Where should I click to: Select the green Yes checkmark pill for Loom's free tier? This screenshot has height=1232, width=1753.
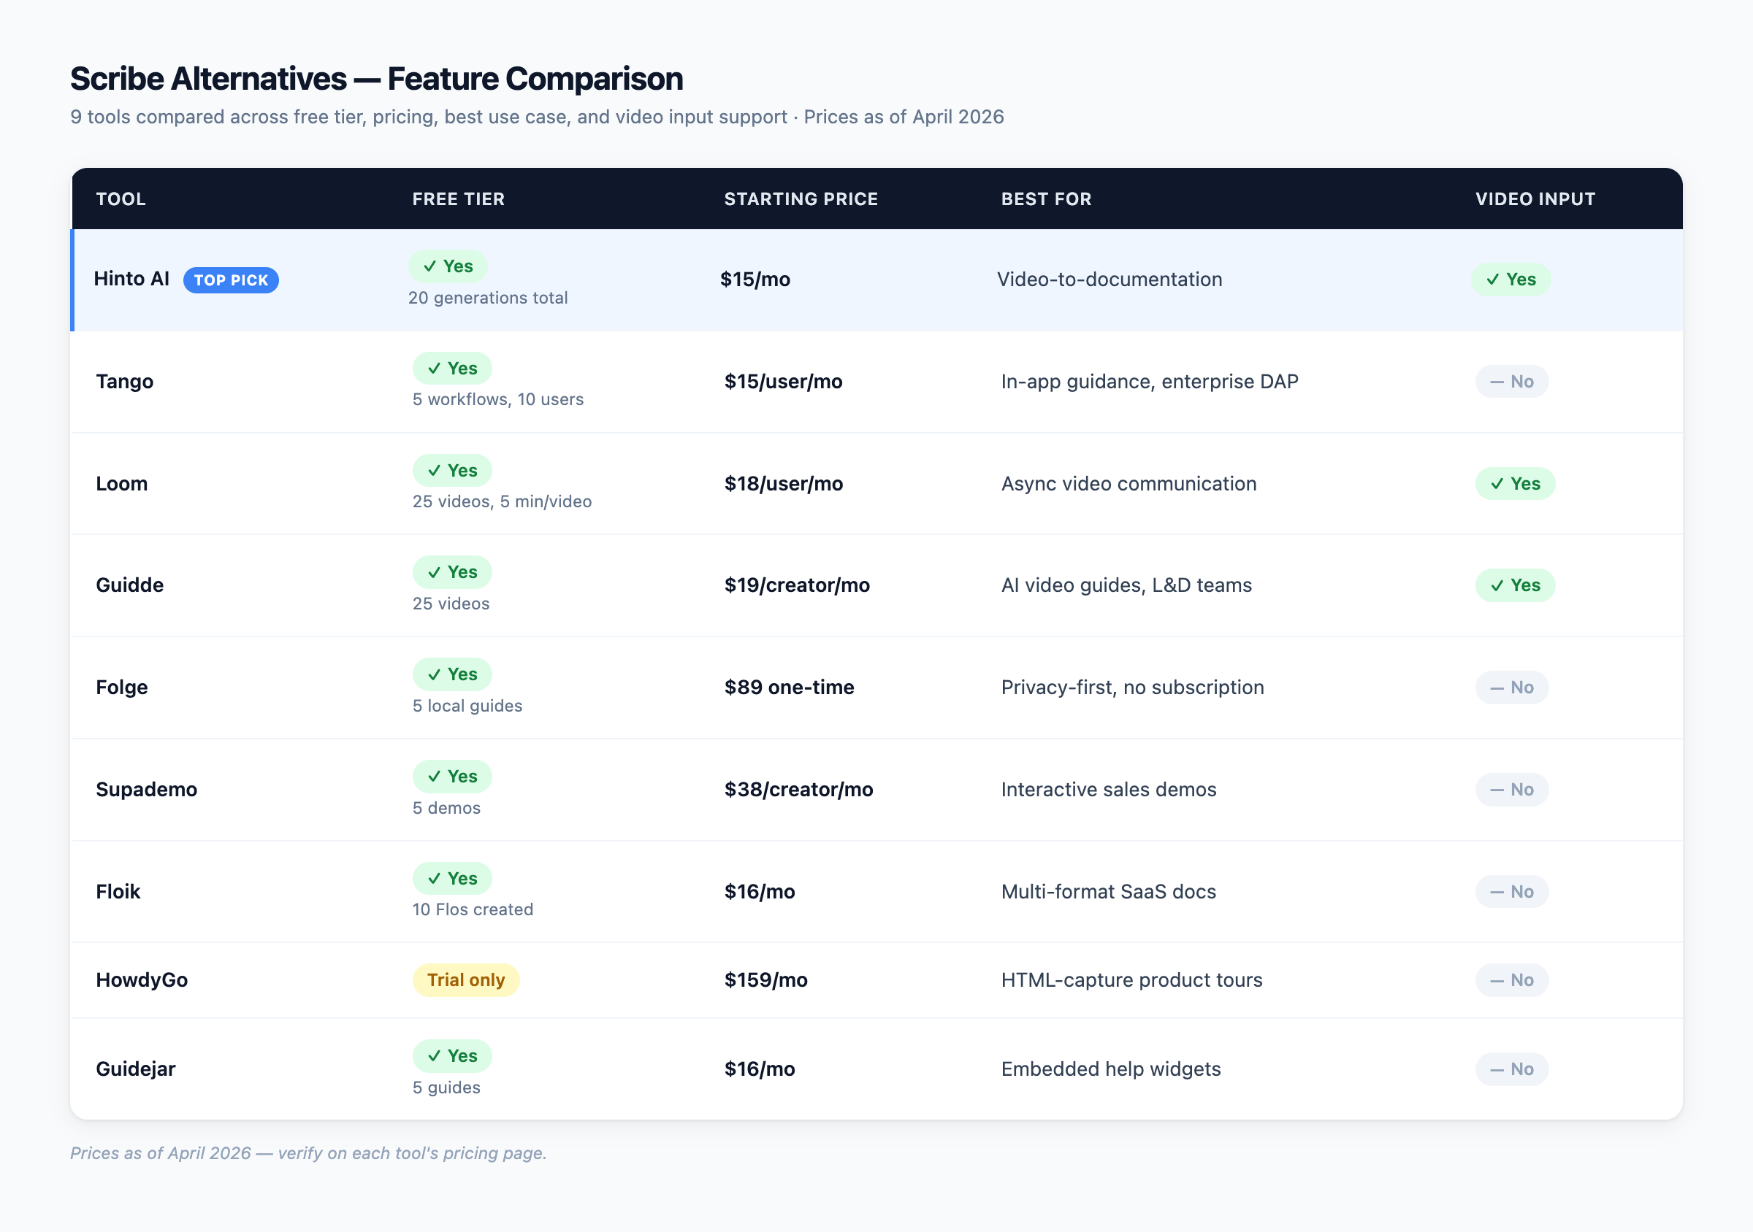451,470
